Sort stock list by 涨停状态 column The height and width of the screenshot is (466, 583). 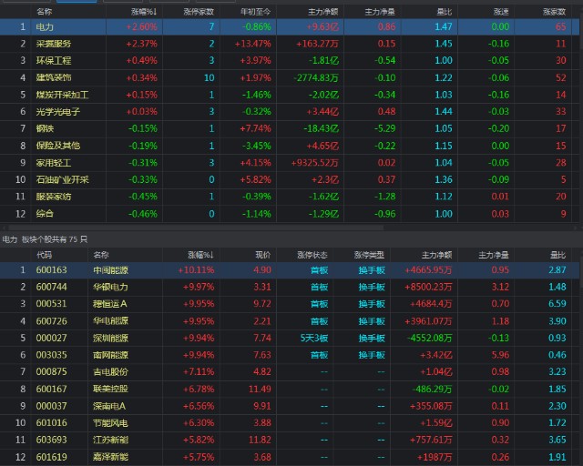click(x=319, y=255)
